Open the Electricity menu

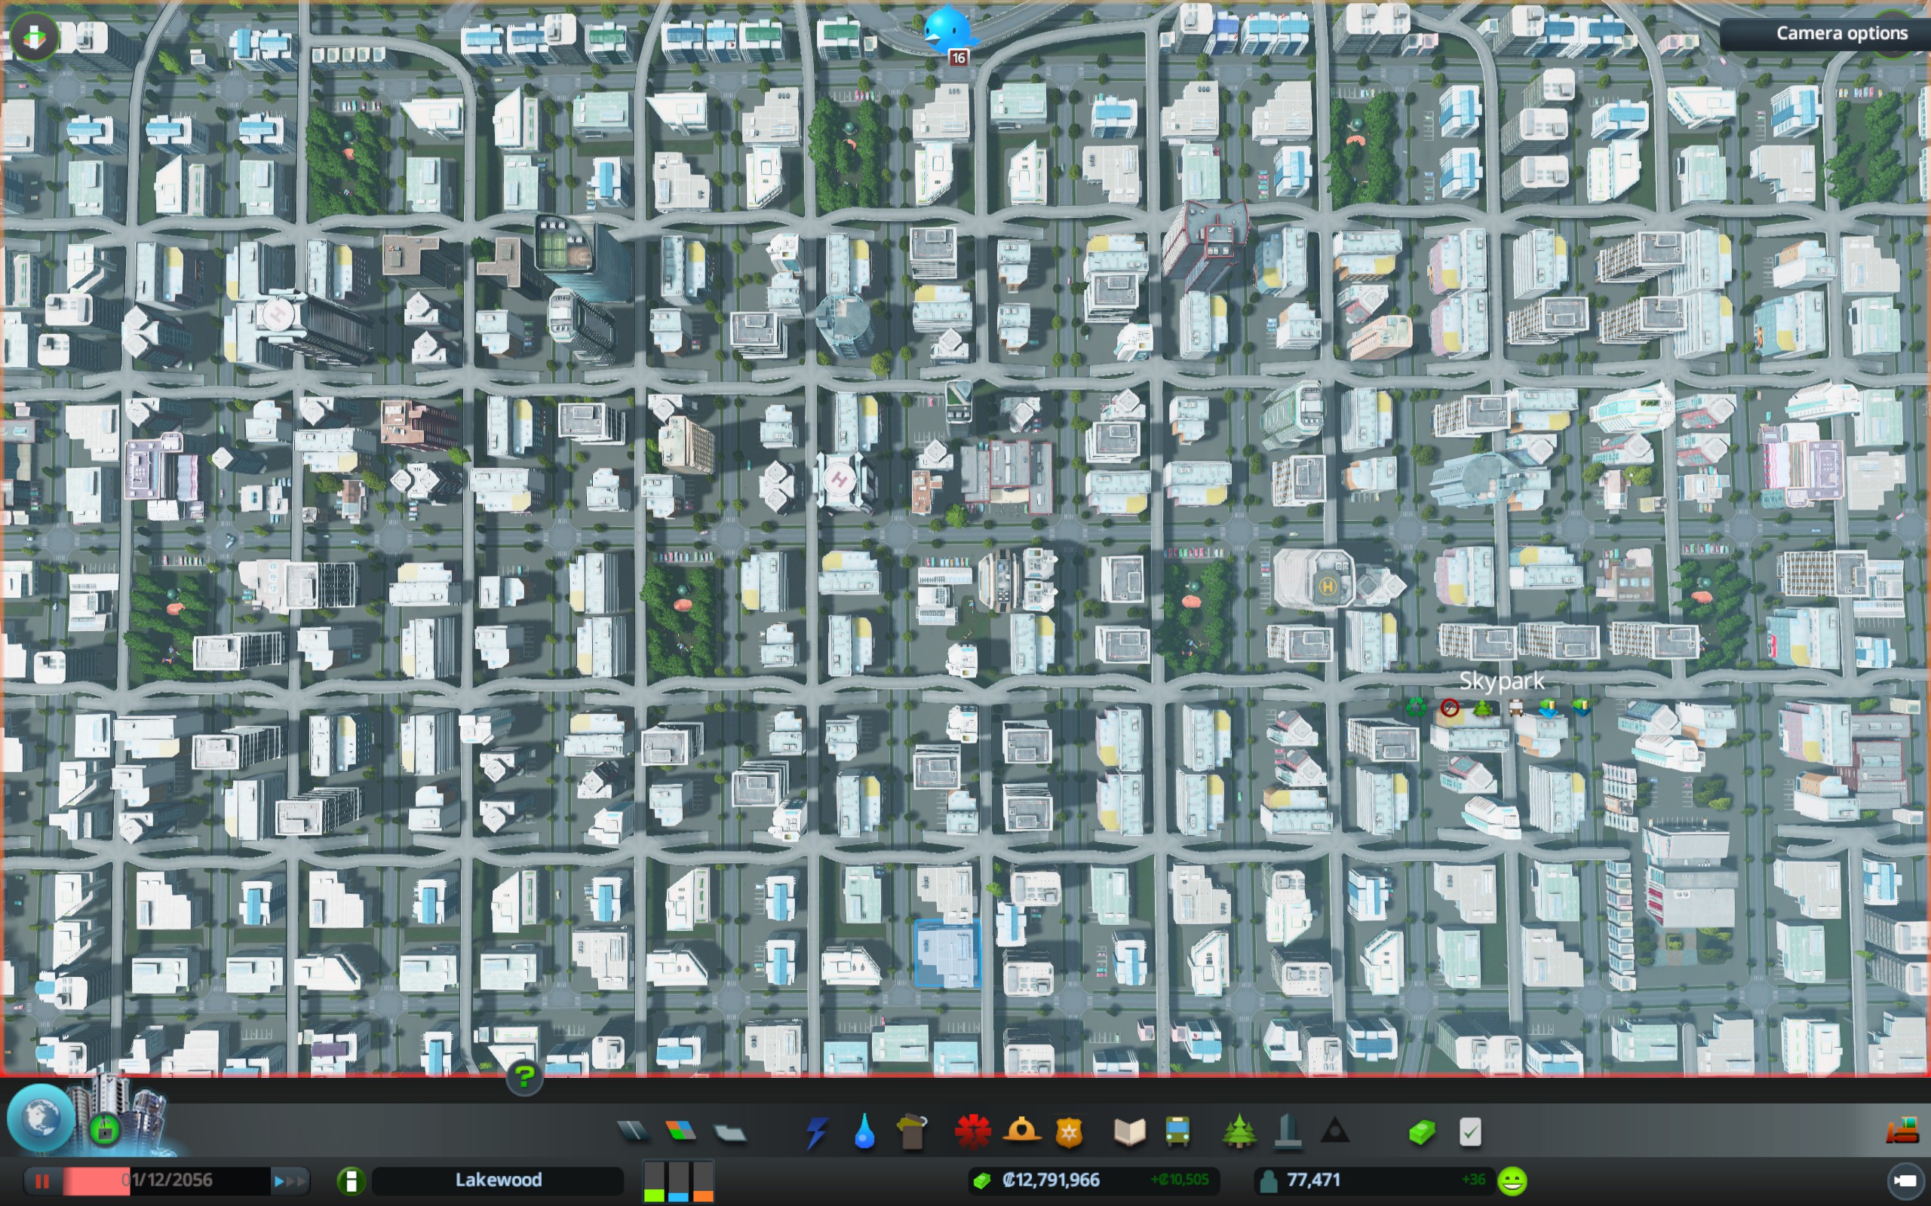click(x=815, y=1132)
